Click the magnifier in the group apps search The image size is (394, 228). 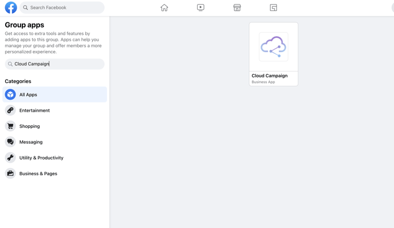(x=10, y=64)
